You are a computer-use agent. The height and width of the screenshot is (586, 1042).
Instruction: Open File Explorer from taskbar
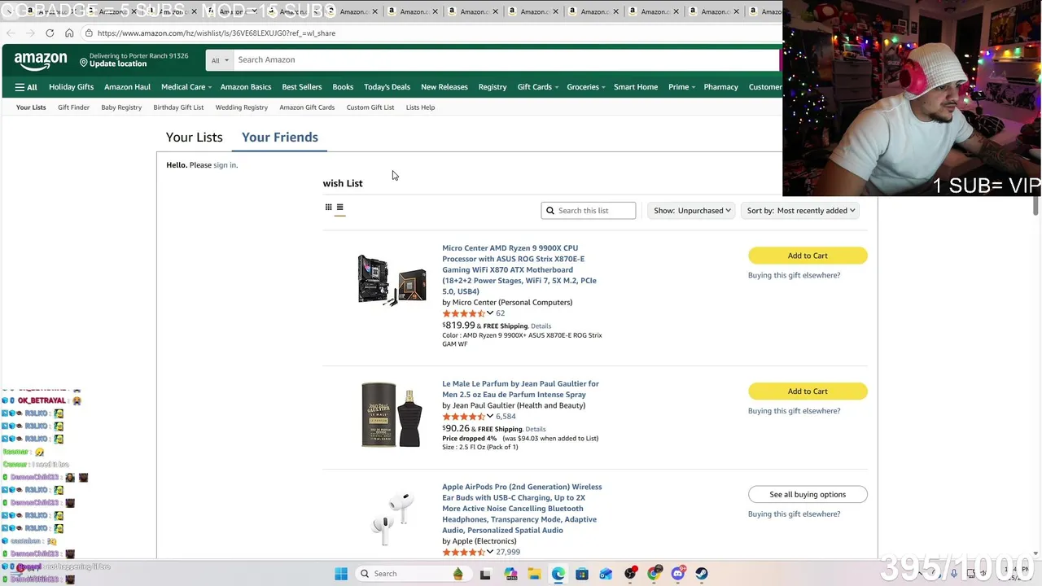pos(534,574)
